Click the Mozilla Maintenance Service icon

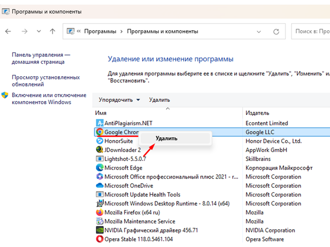tap(100, 221)
